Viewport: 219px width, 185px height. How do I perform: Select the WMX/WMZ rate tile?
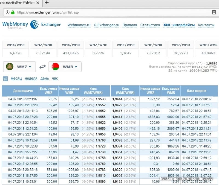click(15, 49)
